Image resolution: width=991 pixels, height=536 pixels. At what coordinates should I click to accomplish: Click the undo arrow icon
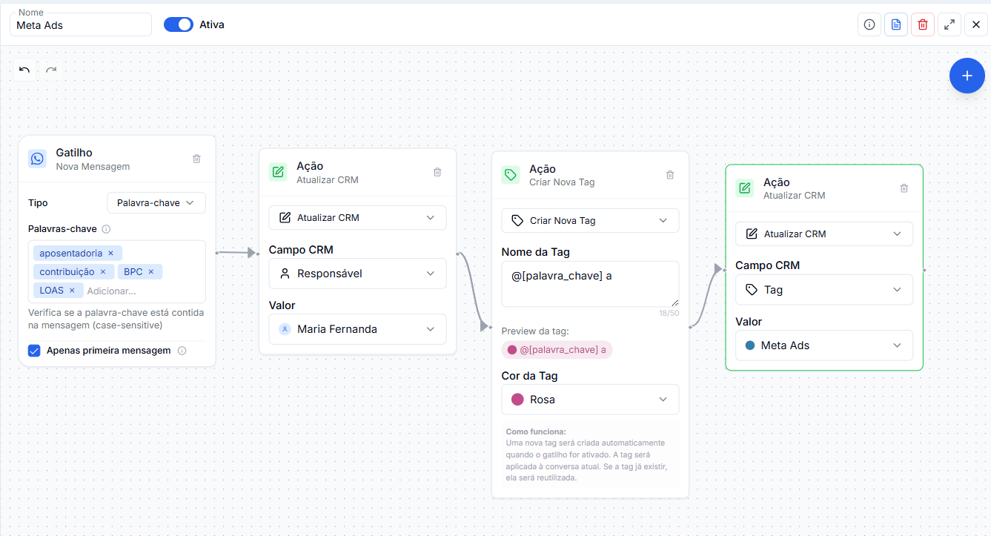tap(24, 70)
